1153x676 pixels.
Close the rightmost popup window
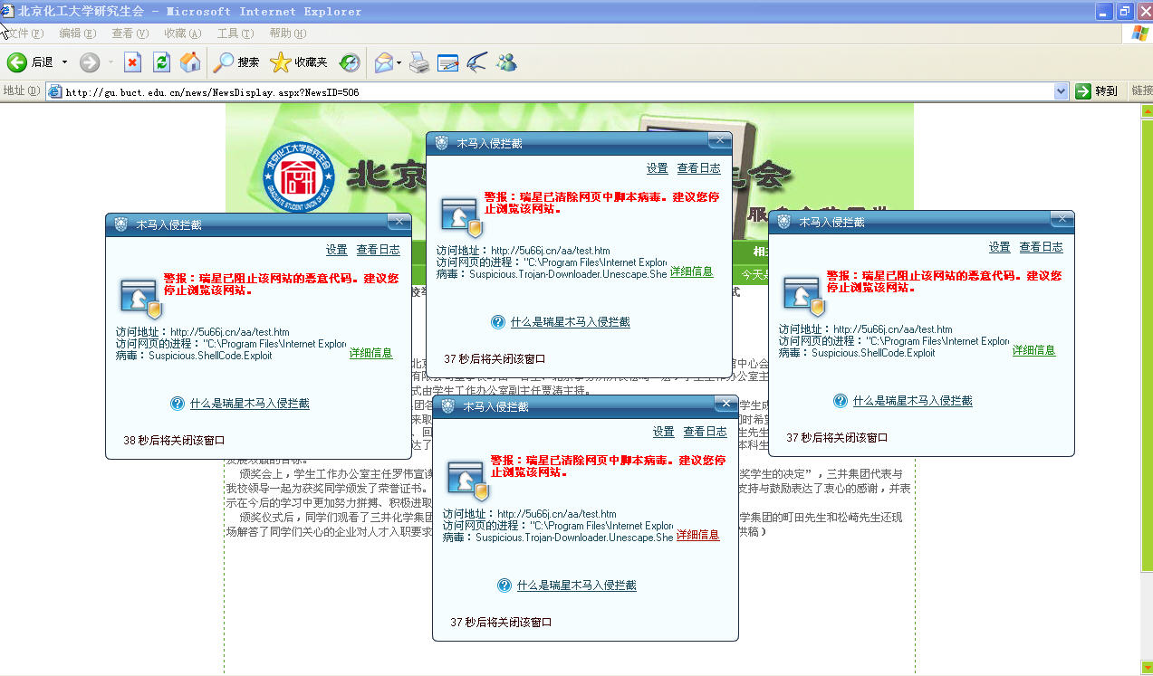[1062, 218]
